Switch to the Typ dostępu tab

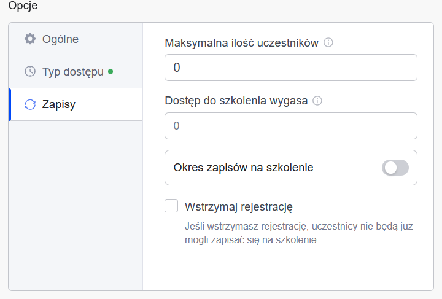point(72,72)
